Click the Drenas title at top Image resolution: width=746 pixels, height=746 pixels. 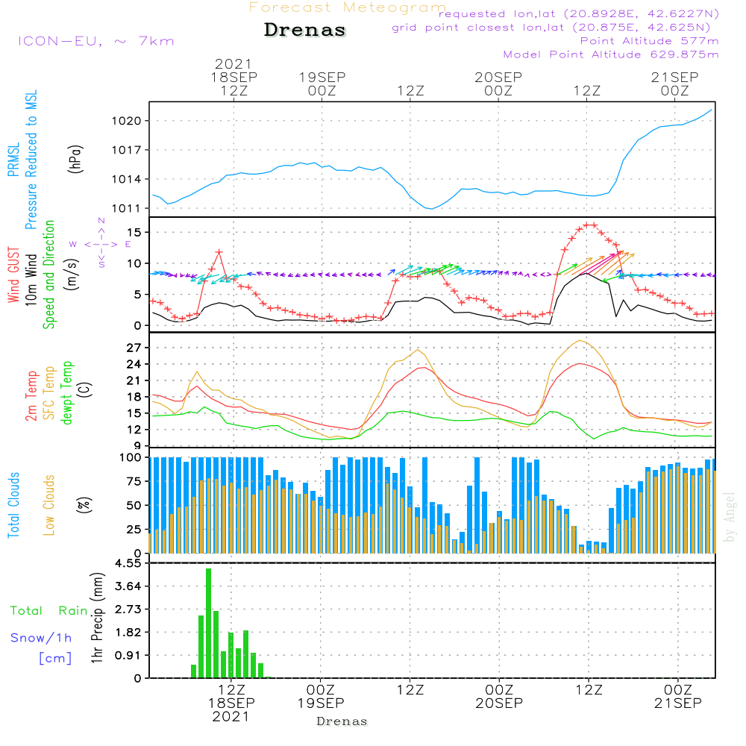point(304,30)
